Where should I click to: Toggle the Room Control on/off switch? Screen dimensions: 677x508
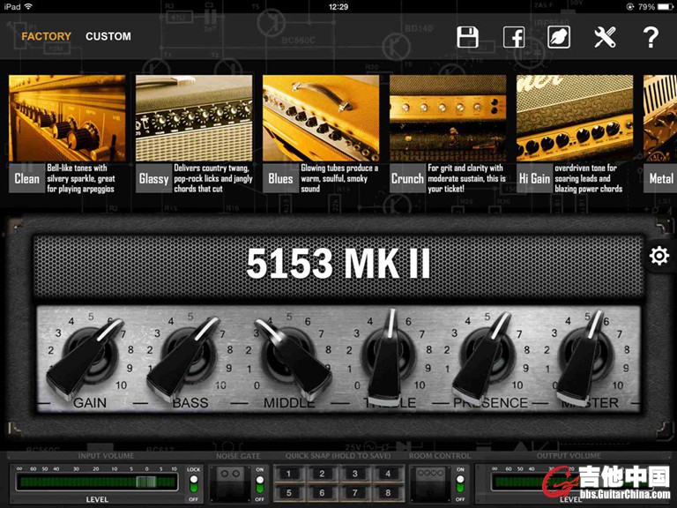tap(458, 482)
